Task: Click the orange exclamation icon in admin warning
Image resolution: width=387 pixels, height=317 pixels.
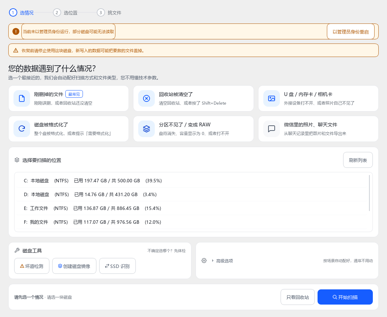Action: pos(16,31)
